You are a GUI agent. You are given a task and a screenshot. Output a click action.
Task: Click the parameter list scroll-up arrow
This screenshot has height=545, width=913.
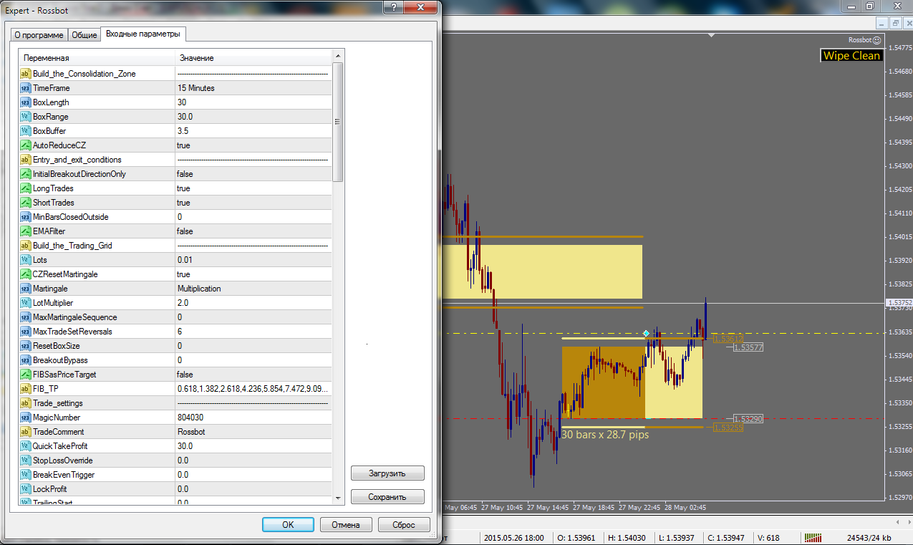coord(338,56)
